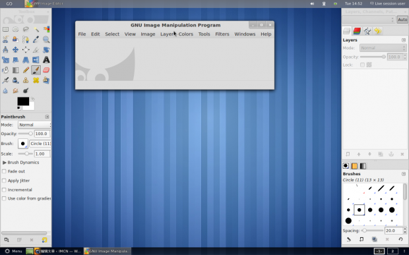Switch to the Paths tab in the dock
The image size is (409, 255).
click(367, 31)
